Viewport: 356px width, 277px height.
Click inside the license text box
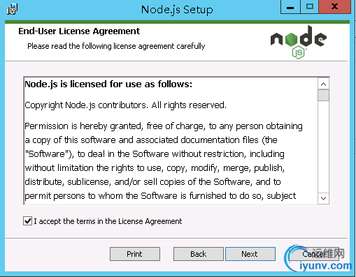coord(171,141)
